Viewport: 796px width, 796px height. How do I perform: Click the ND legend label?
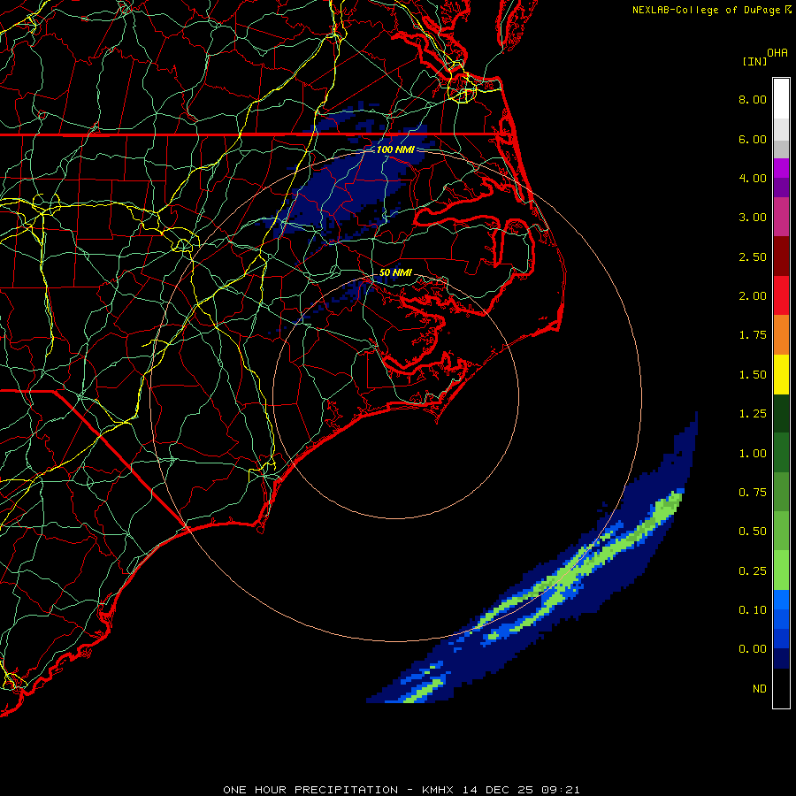(760, 689)
